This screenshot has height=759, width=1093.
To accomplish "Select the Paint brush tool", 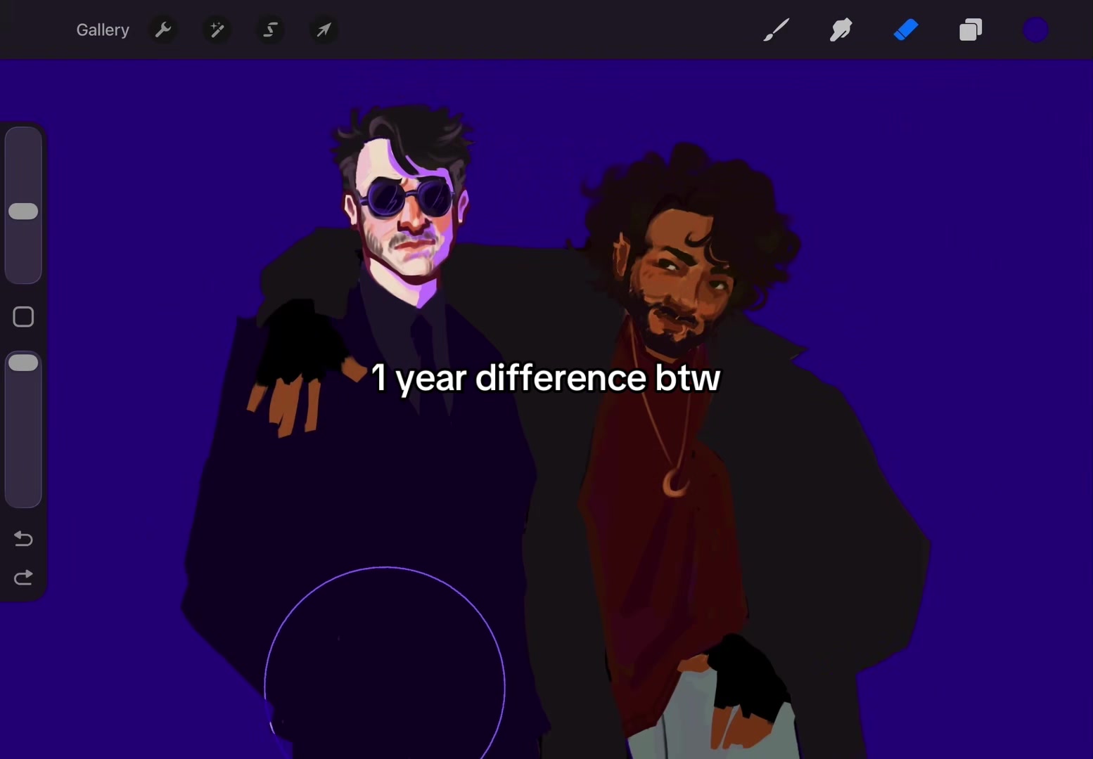I will point(776,30).
